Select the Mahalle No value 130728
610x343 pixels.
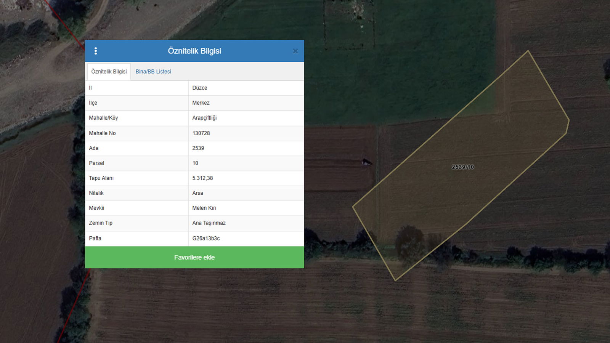pos(201,133)
